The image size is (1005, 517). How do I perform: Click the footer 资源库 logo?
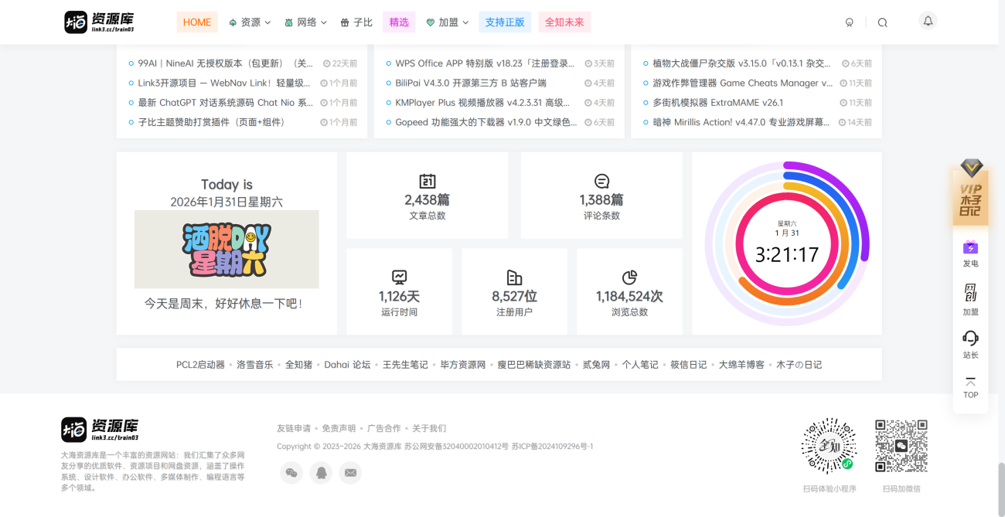[x=100, y=429]
